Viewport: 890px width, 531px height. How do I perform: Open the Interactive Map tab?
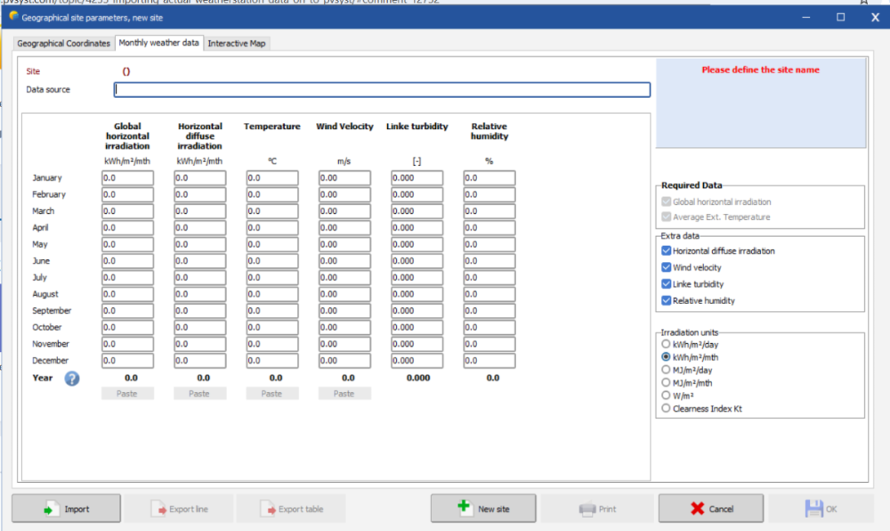[237, 44]
